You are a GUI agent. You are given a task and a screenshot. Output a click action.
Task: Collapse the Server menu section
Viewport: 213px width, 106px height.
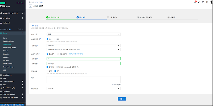[23, 33]
